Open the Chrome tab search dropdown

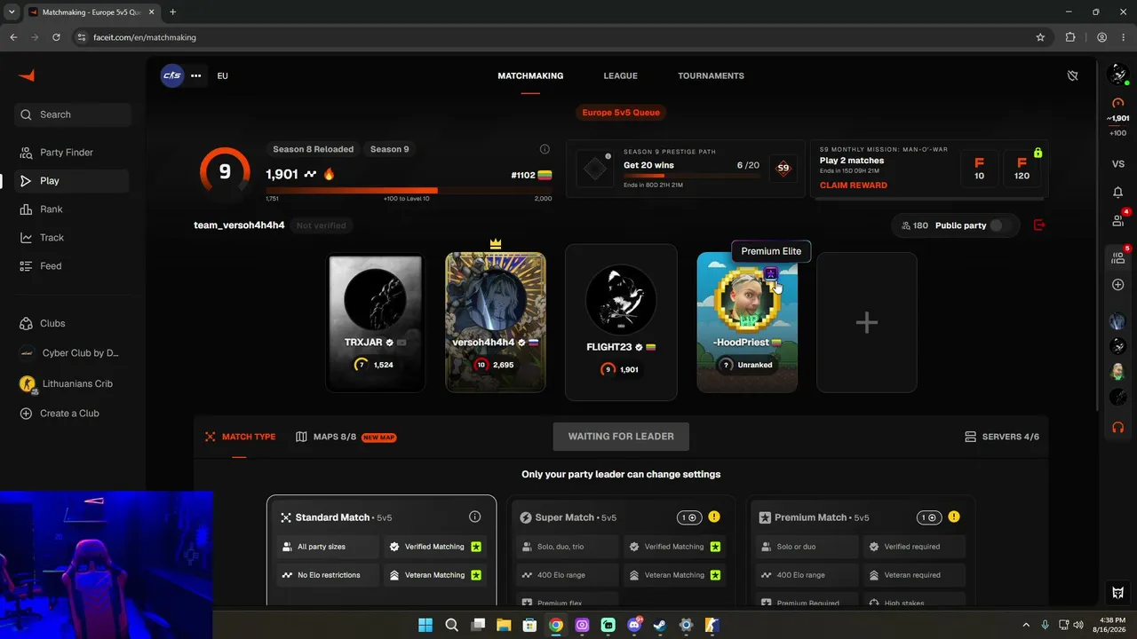point(12,12)
